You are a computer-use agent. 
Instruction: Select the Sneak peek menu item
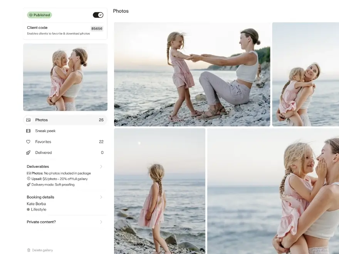pos(45,131)
